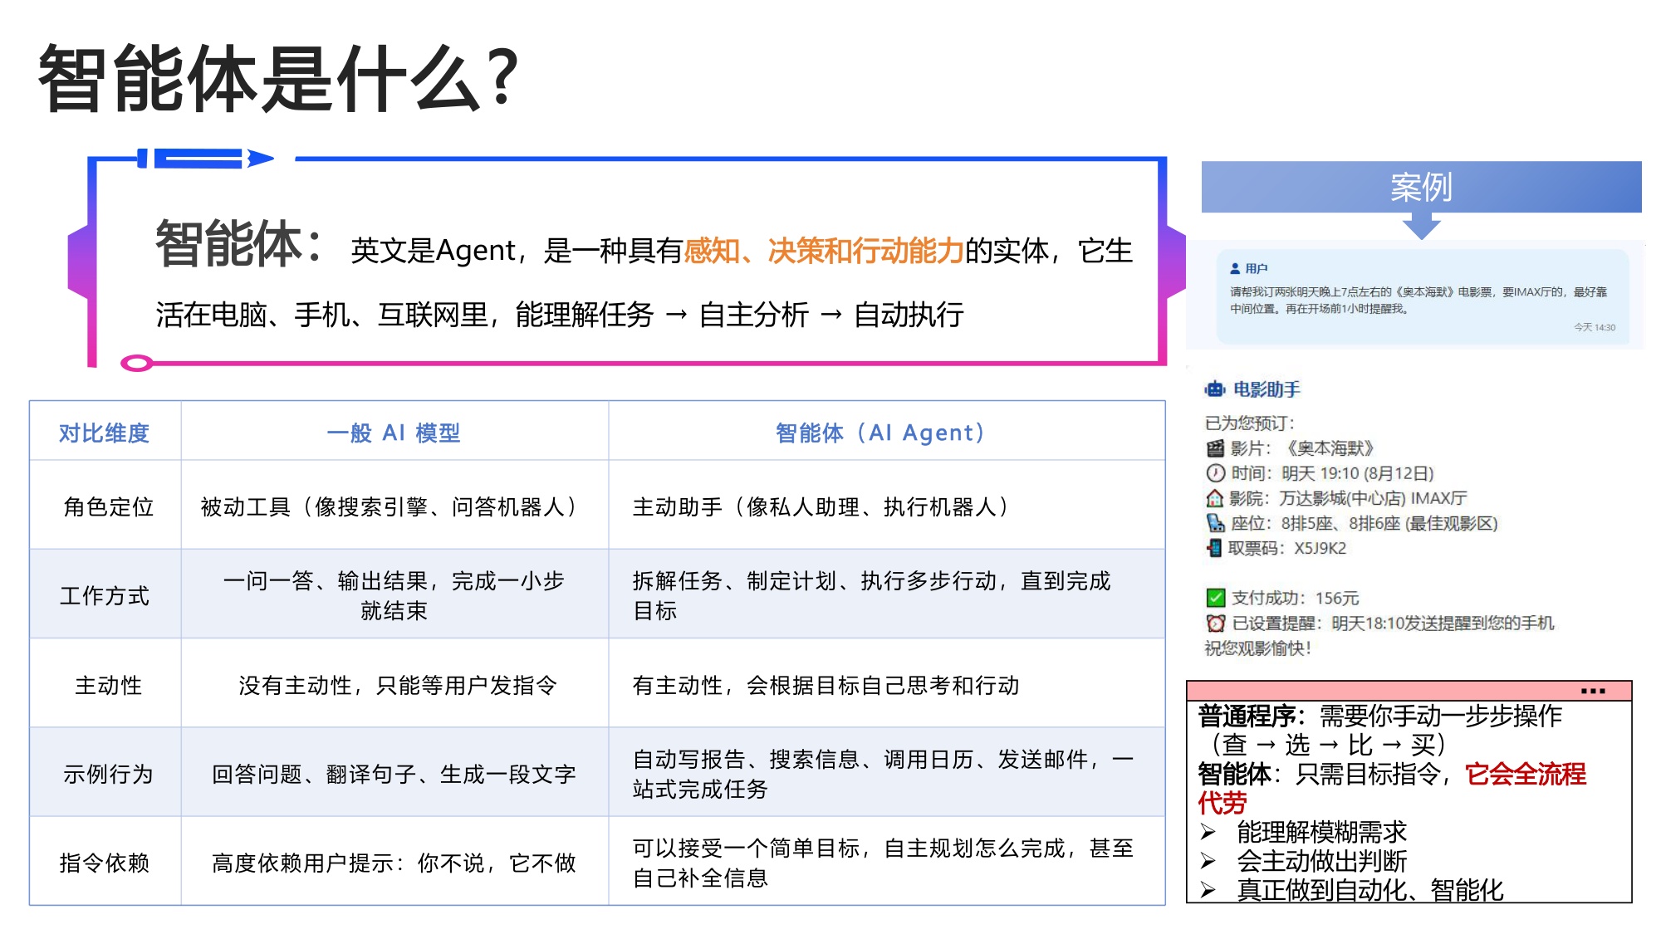Click the ticket code X5J9K2 line
The image size is (1661, 934).
1276,548
